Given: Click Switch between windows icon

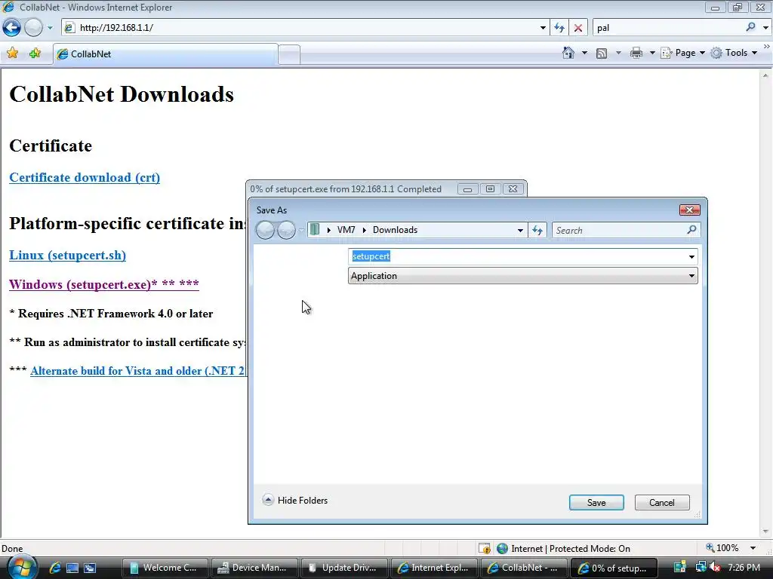Looking at the screenshot, I should (x=90, y=568).
